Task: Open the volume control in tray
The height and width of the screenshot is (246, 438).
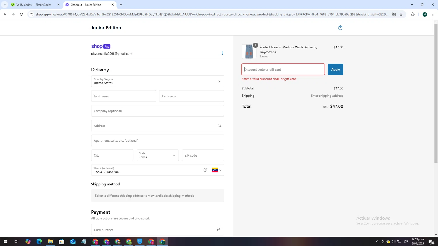Action: [x=394, y=242]
